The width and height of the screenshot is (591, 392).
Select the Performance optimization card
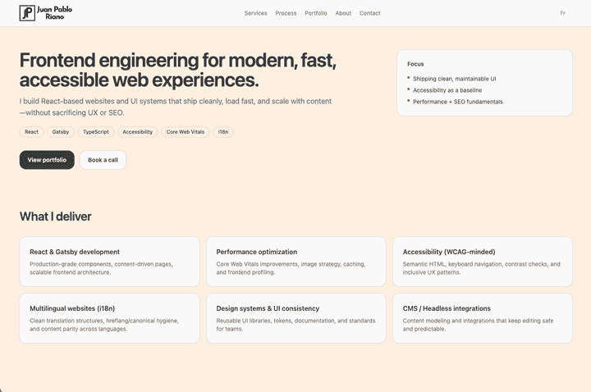coord(295,262)
